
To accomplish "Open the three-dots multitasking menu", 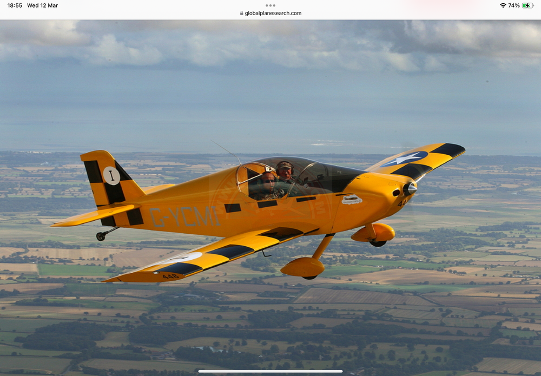I will (270, 5).
